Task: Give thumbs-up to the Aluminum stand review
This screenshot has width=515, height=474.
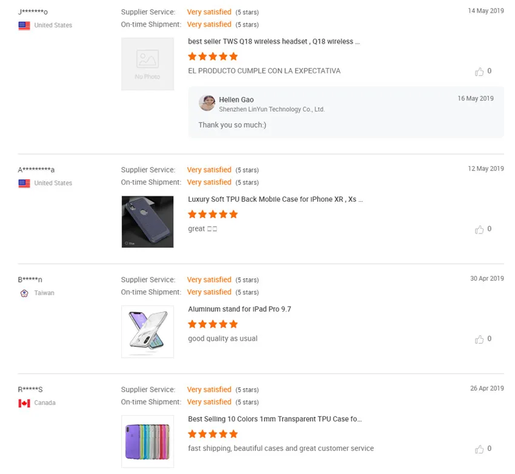Action: 479,339
